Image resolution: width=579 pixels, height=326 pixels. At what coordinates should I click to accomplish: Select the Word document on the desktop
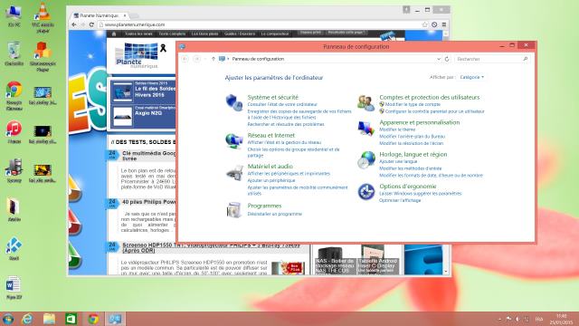[x=14, y=288]
